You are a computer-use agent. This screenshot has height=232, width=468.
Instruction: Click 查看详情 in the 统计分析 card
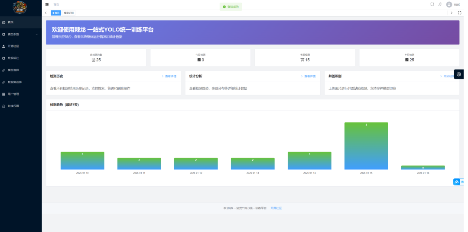(x=308, y=76)
